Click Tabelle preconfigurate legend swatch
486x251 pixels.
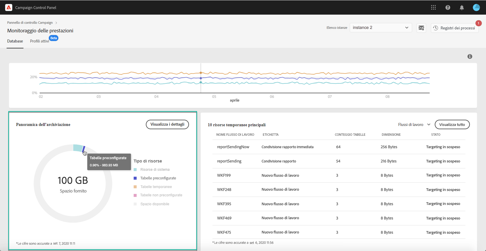point(135,178)
